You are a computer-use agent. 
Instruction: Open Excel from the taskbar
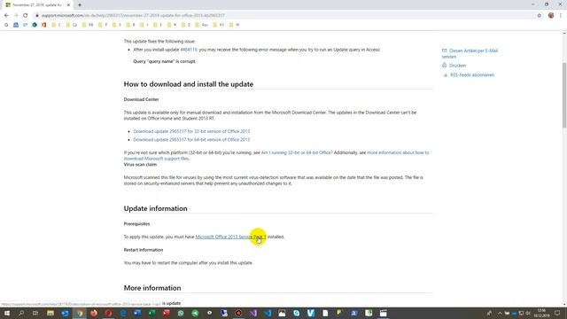point(151,313)
